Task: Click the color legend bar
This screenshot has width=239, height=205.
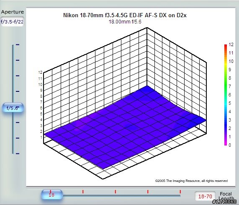Action: click(226, 95)
